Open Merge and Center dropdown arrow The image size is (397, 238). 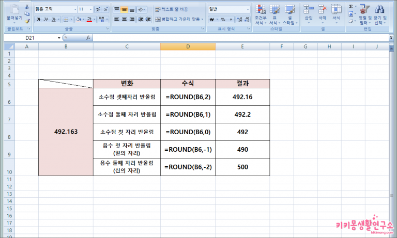pos(202,20)
